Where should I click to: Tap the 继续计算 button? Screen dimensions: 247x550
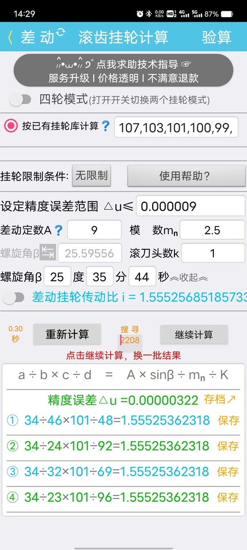coord(194,334)
